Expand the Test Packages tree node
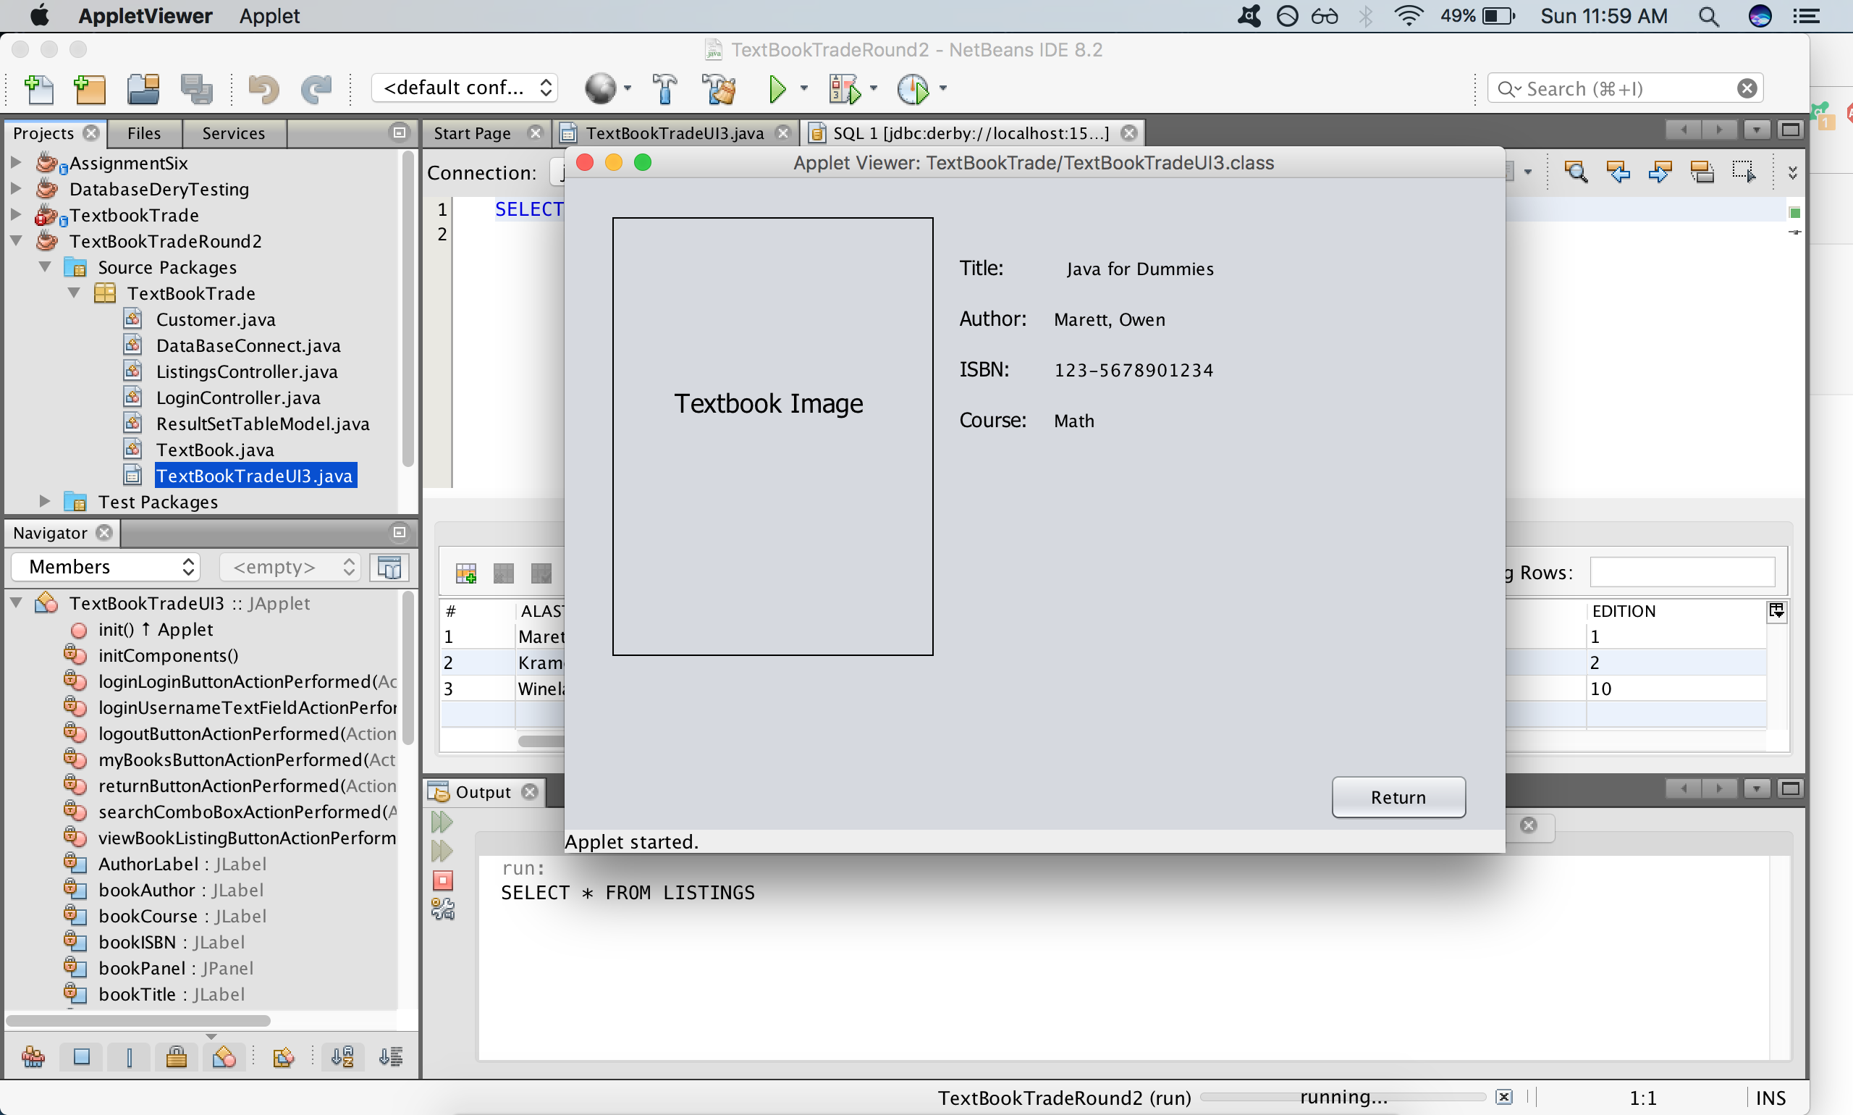 44,501
